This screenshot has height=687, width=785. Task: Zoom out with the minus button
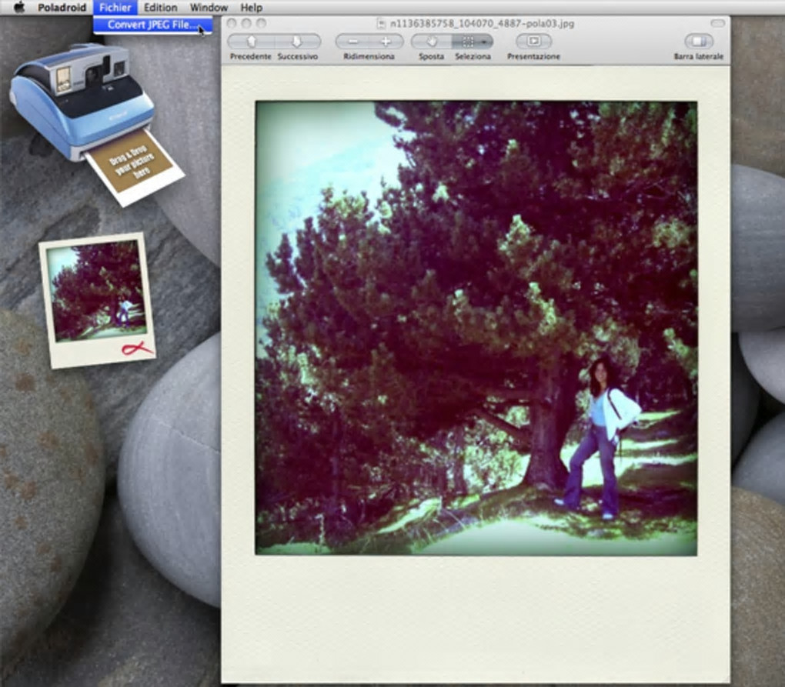coord(352,42)
